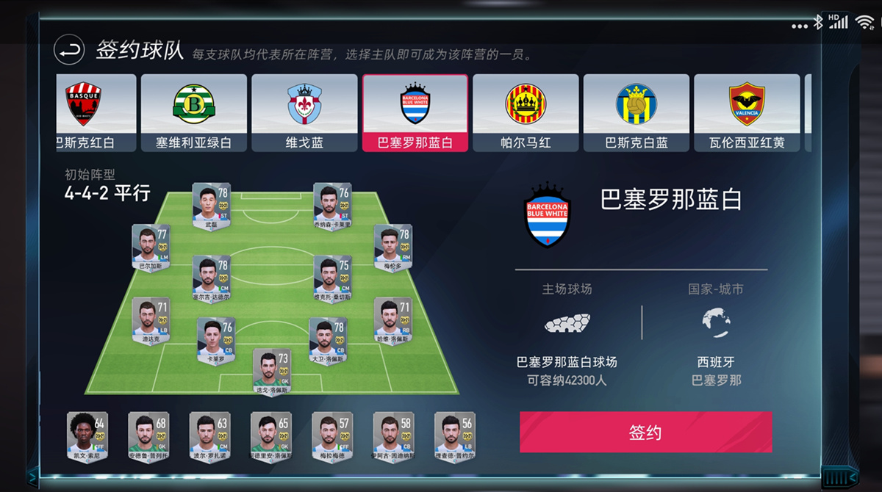Tap the large Barcelona Blue White emblem
Screen dimensions: 882x492
point(548,214)
